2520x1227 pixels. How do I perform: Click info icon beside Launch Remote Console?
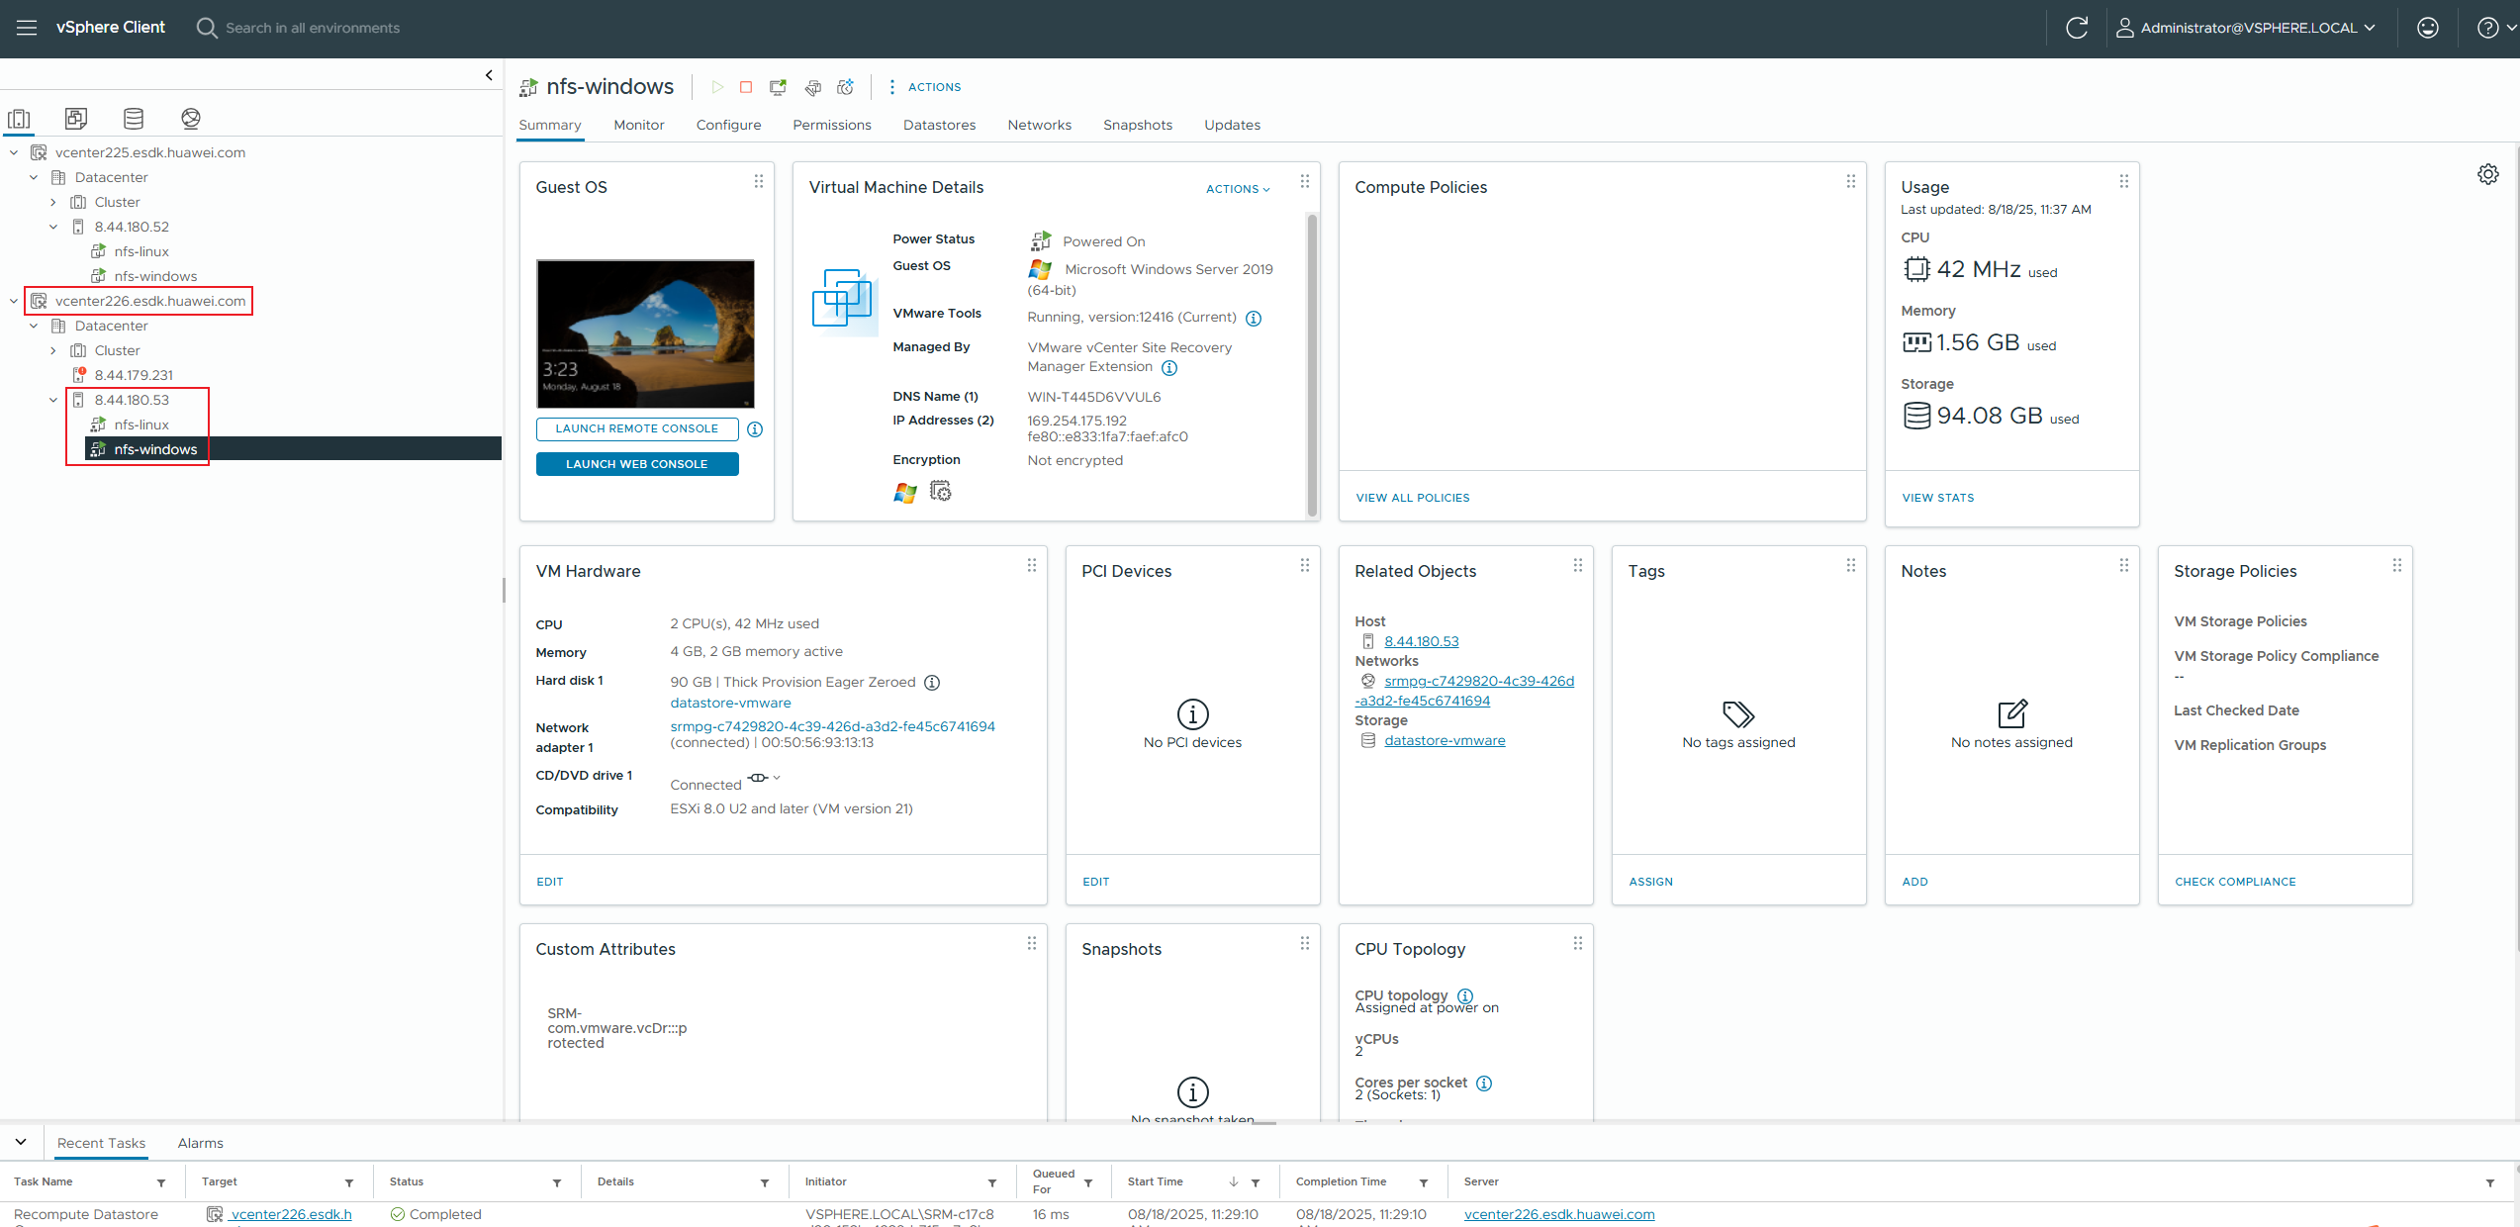pyautogui.click(x=755, y=429)
